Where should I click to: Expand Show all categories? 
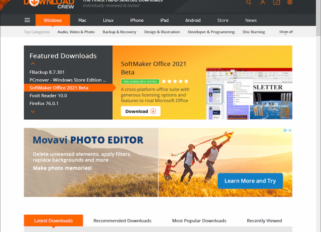tap(286, 32)
